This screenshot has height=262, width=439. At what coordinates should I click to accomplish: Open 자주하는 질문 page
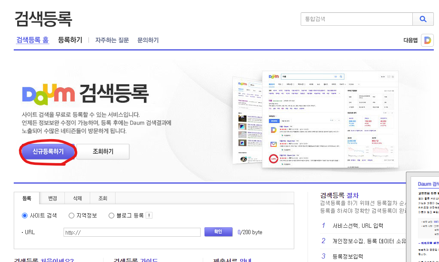(x=112, y=40)
